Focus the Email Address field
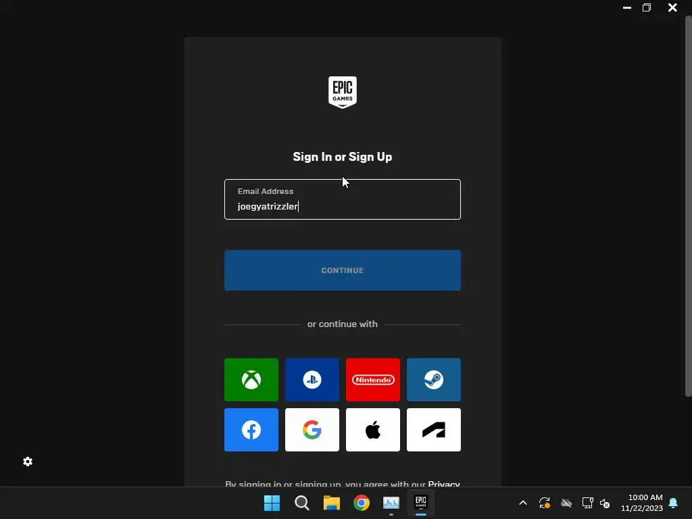 [343, 199]
